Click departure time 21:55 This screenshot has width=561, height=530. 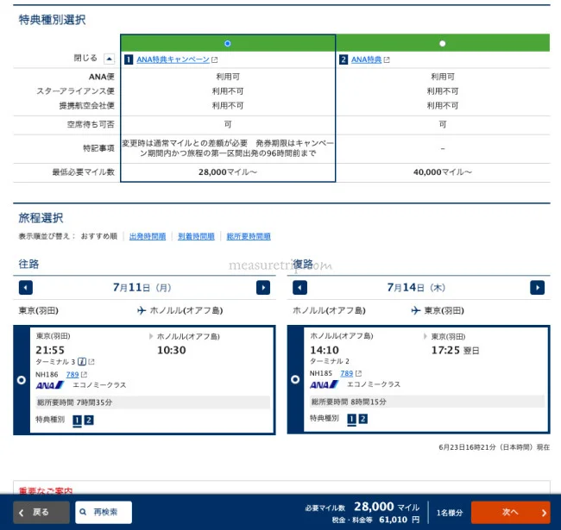50,350
